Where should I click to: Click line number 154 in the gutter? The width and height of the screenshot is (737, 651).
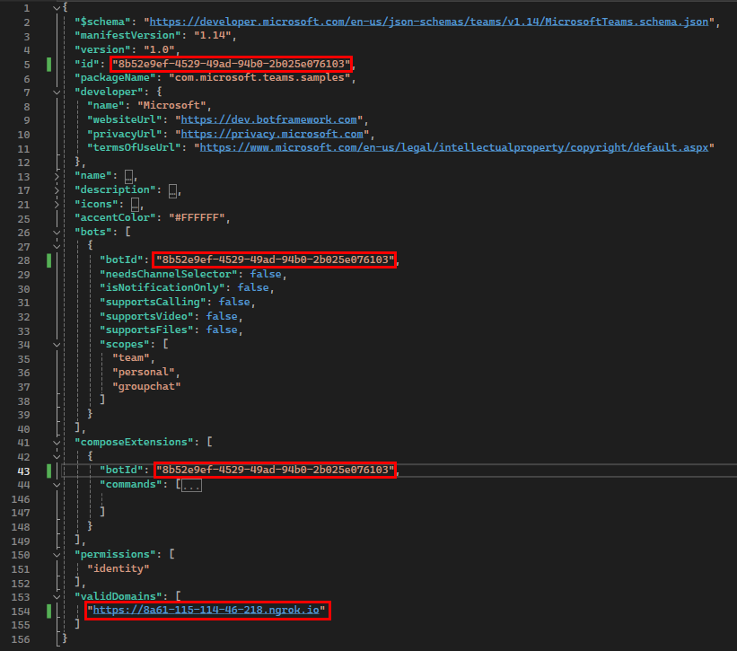[21, 611]
